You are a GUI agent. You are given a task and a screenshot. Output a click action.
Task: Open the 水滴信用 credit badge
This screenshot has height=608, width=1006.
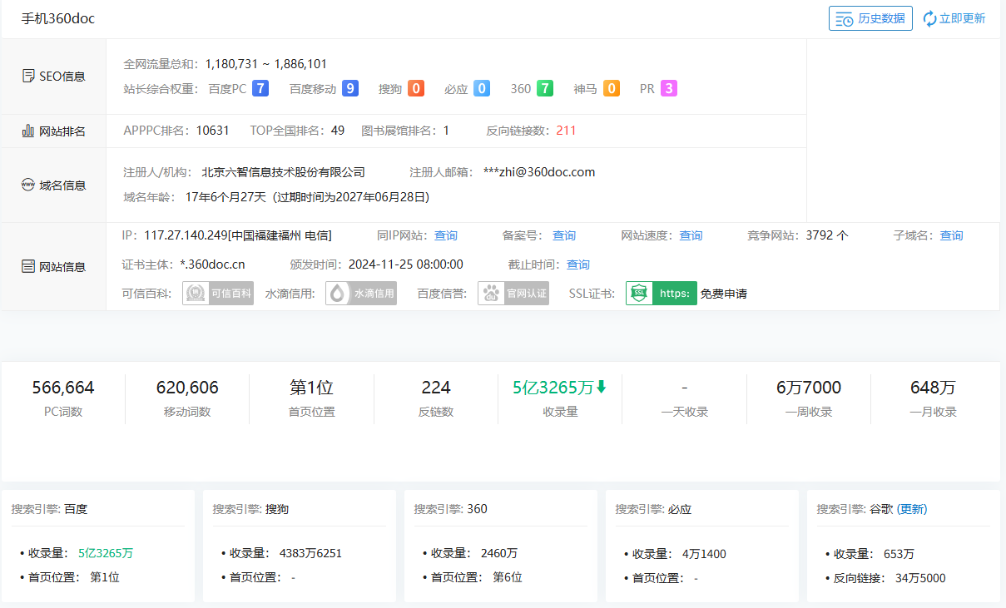tap(361, 294)
